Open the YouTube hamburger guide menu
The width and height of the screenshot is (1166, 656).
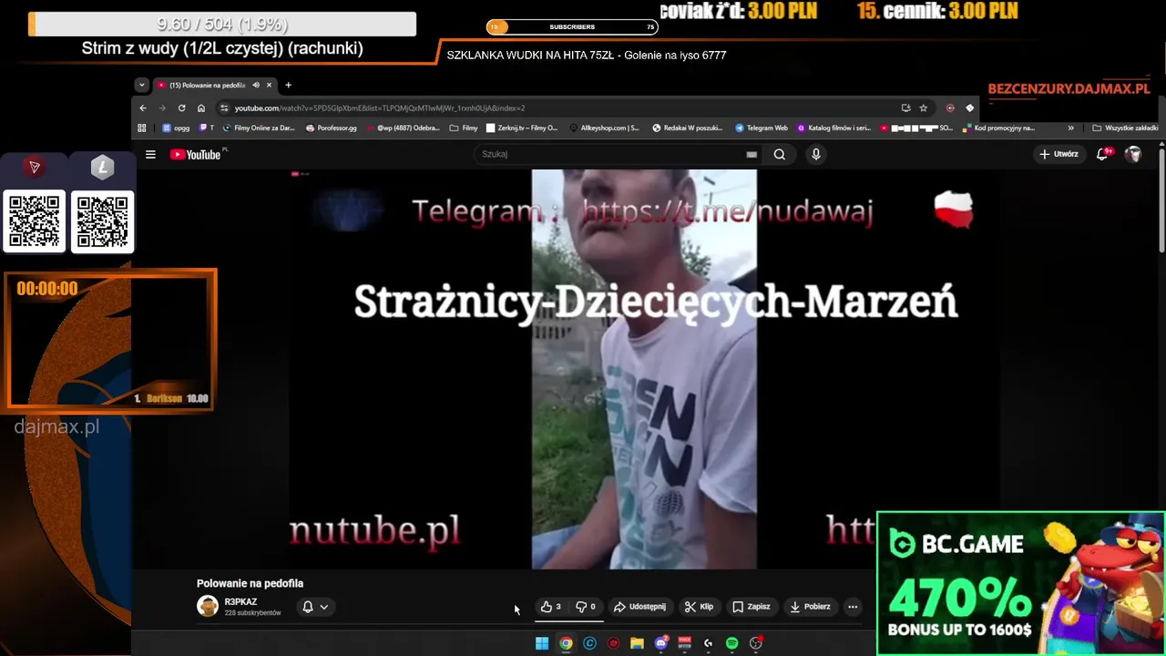coord(151,155)
